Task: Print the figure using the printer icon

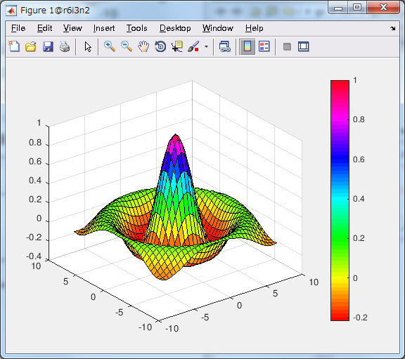Action: (65, 47)
